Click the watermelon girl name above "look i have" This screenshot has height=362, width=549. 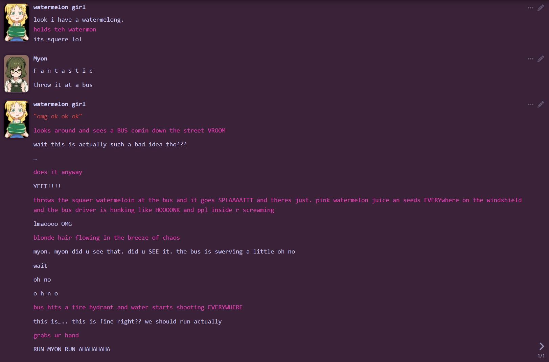coord(60,7)
